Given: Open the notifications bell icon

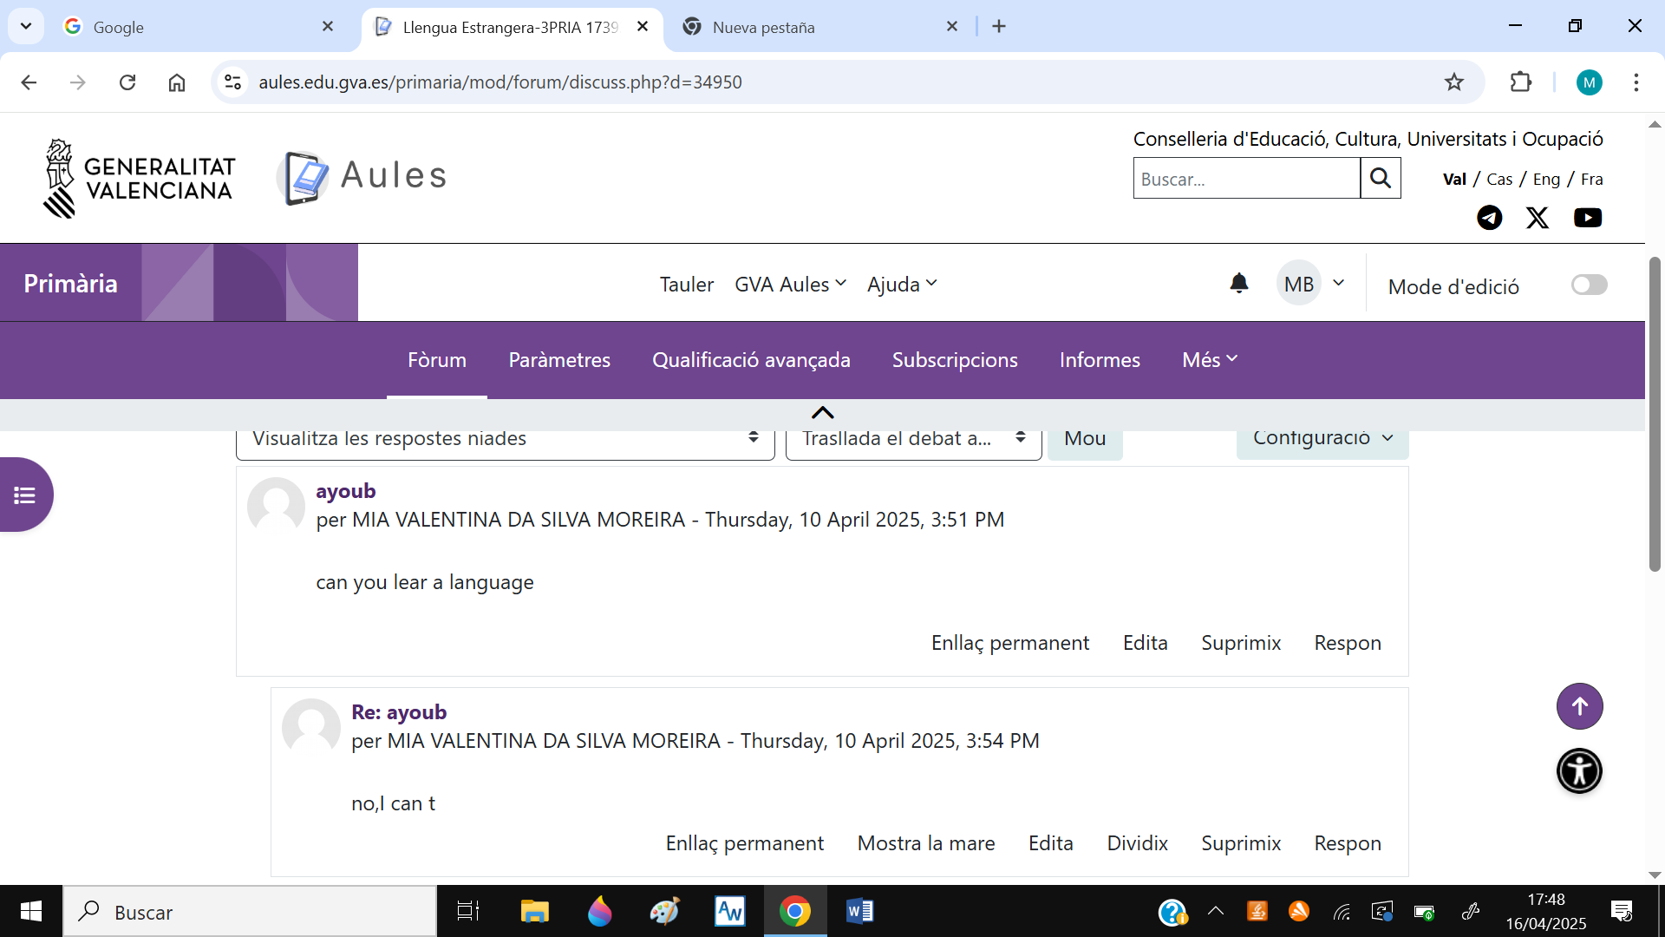Looking at the screenshot, I should (1238, 284).
